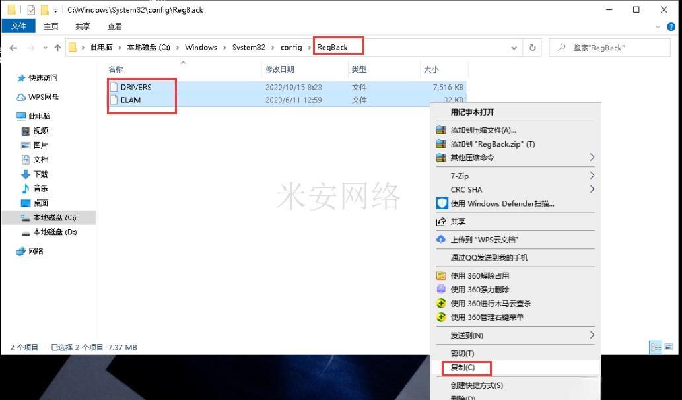
Task: Open the 视频 folder in sidebar
Action: point(40,131)
